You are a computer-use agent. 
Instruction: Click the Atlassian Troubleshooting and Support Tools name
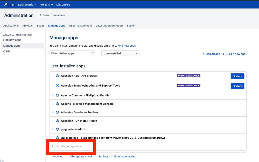[90, 86]
